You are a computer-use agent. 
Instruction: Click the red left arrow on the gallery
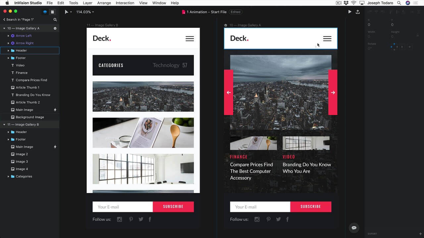pyautogui.click(x=229, y=92)
